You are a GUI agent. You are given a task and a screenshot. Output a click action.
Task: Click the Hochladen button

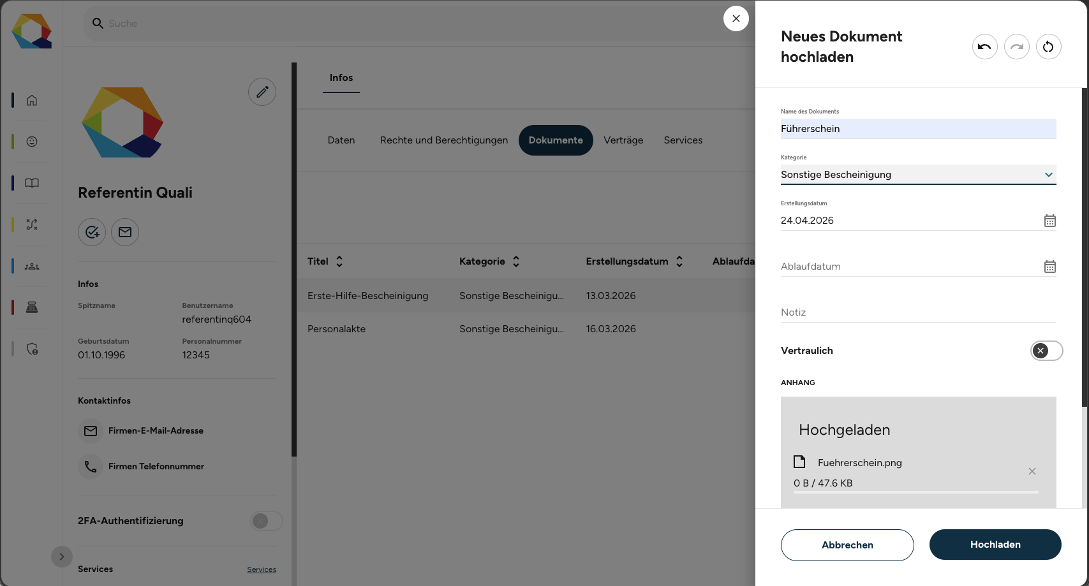tap(995, 545)
